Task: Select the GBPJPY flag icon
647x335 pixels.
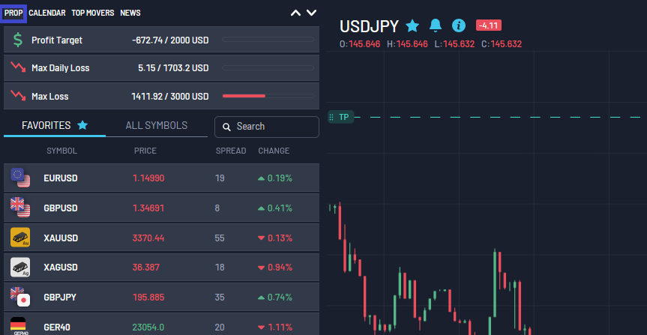Action: (x=20, y=297)
